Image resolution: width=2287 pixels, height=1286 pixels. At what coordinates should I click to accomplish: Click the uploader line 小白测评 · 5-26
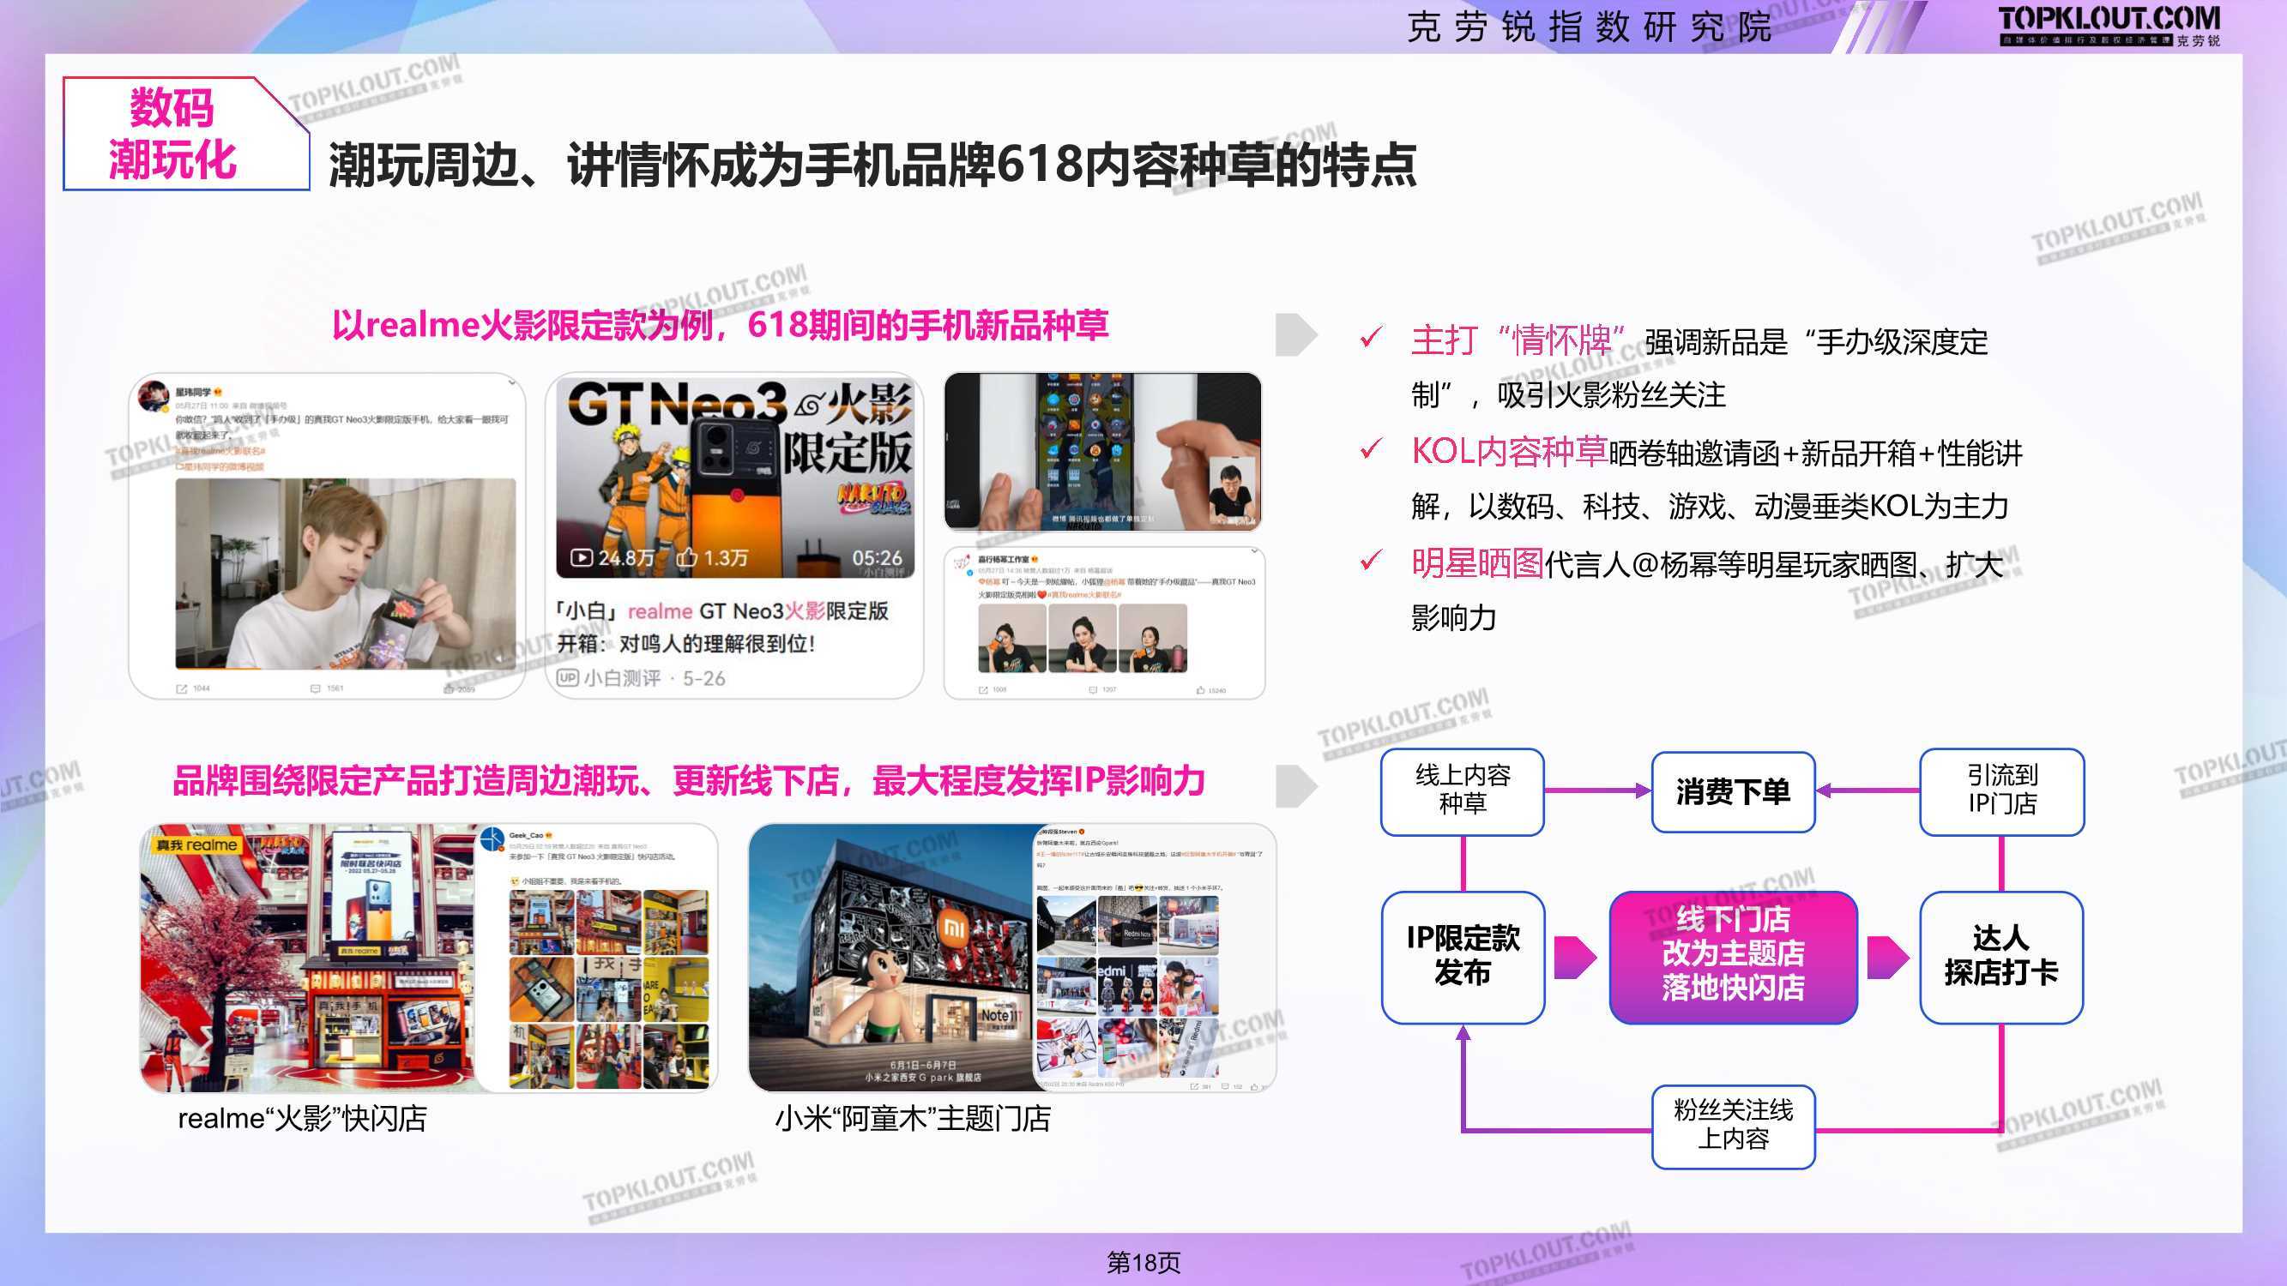tap(641, 678)
